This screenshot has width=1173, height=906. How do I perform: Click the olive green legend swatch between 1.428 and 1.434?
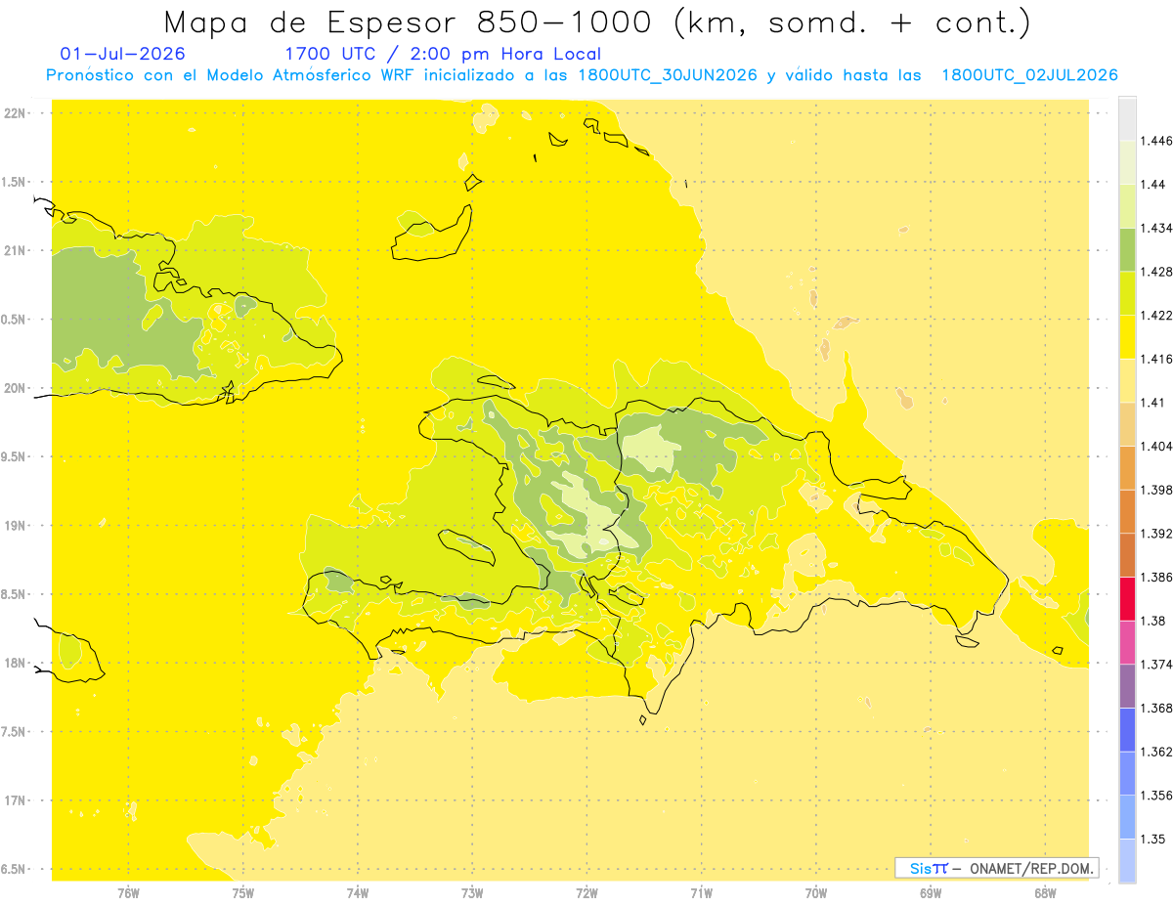pyautogui.click(x=1127, y=249)
